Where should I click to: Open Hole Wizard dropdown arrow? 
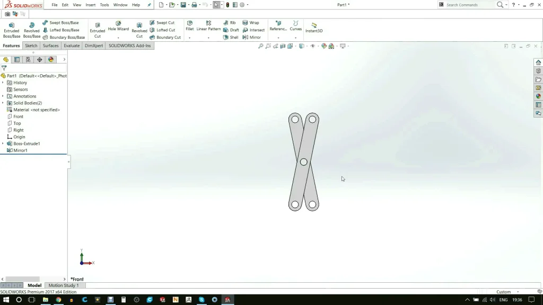[118, 38]
